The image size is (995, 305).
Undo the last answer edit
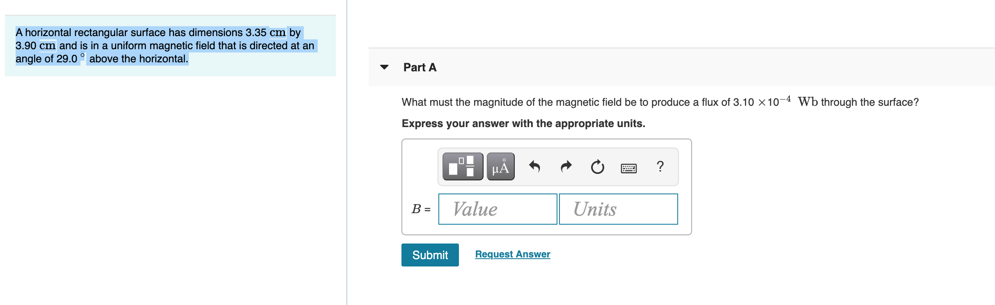click(534, 166)
